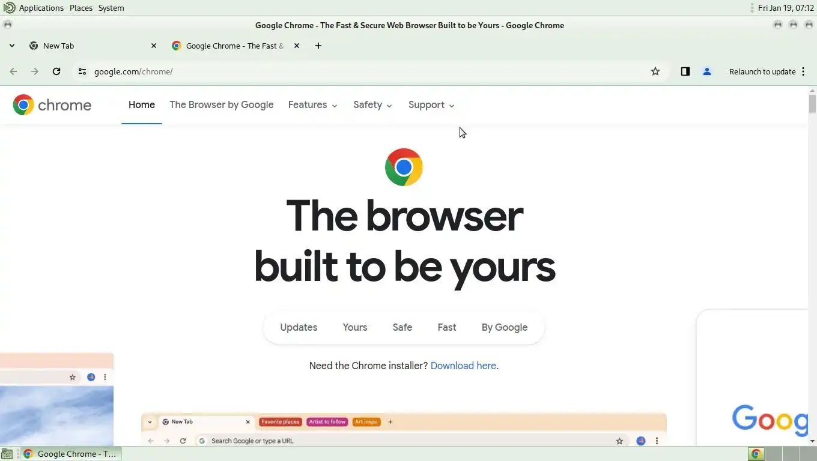Go to the Home navigation item

click(142, 105)
